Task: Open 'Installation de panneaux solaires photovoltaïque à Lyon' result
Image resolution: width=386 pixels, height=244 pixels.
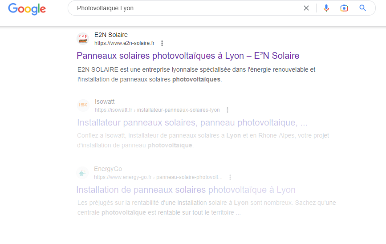Action: (186, 190)
